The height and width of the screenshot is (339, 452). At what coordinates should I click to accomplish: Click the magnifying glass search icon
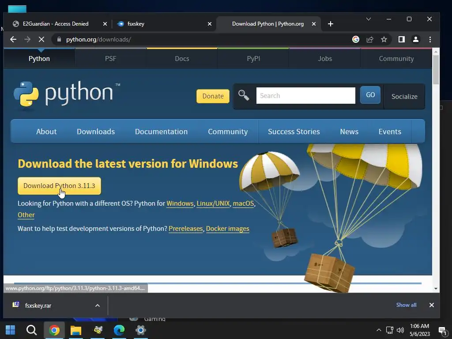(244, 95)
